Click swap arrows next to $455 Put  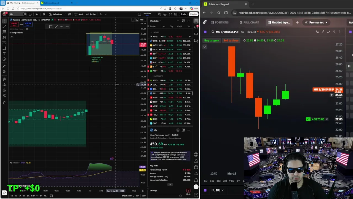(x=242, y=32)
